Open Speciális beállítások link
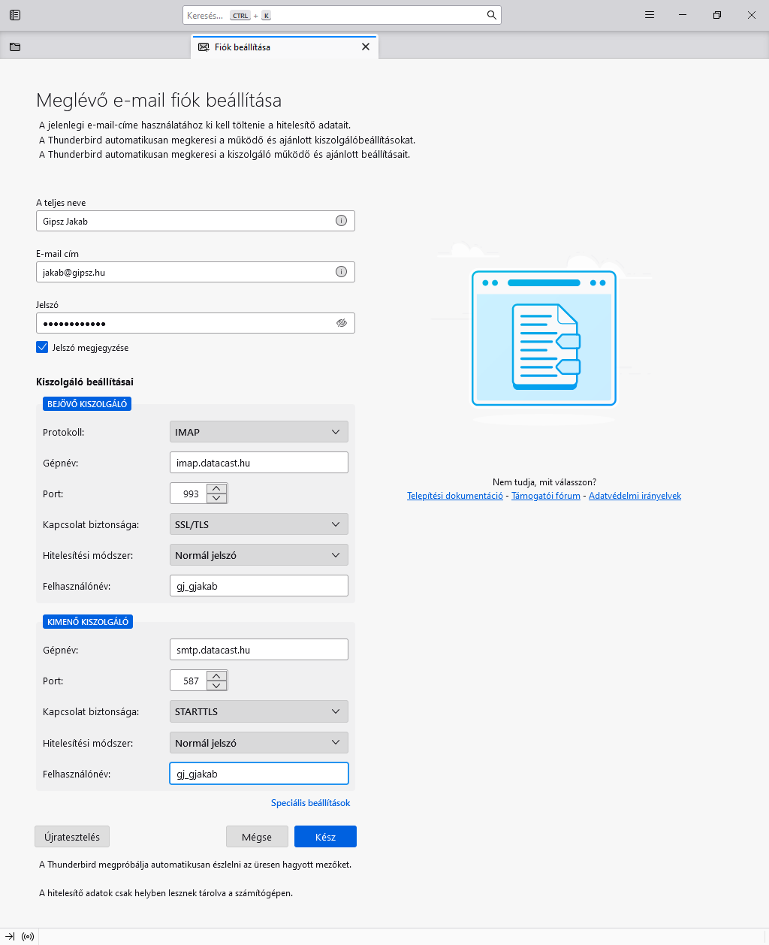The width and height of the screenshot is (769, 945). pyautogui.click(x=311, y=803)
